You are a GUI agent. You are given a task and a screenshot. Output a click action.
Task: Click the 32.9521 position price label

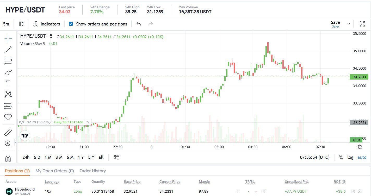point(359,123)
